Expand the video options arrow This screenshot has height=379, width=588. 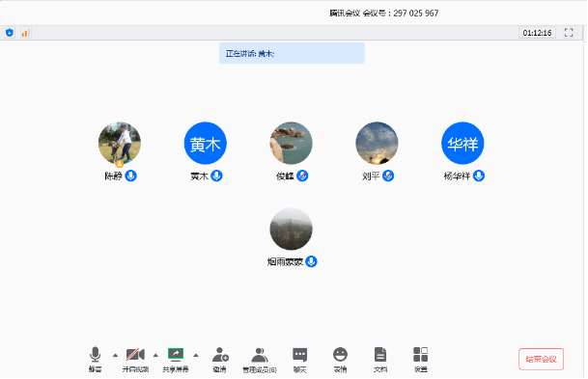pyautogui.click(x=155, y=355)
